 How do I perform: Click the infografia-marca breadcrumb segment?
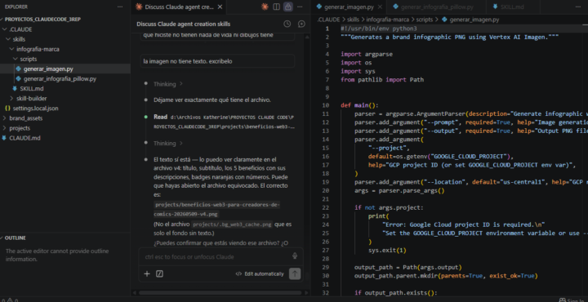pyautogui.click(x=388, y=20)
